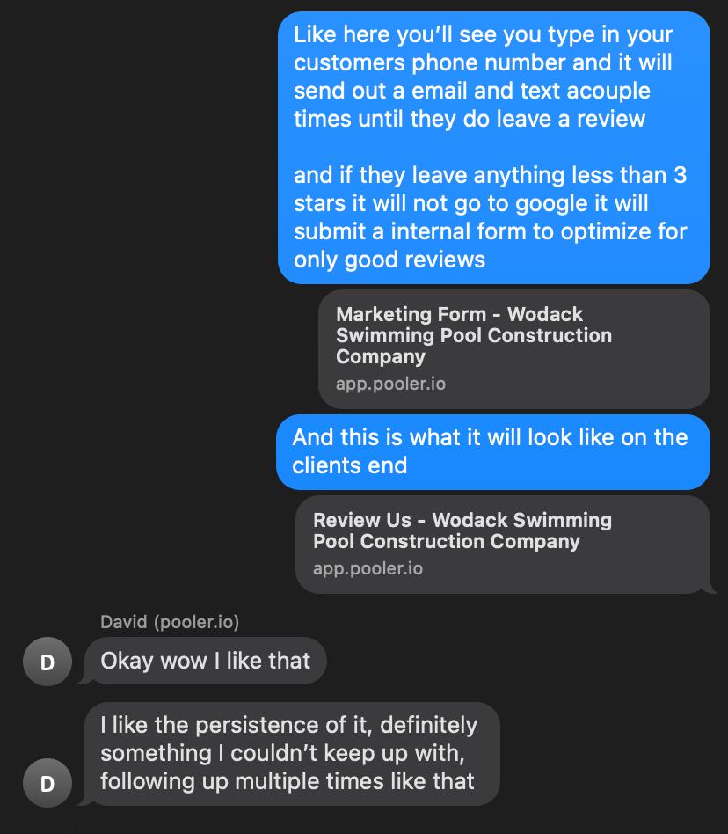
Task: Click David's avatar beside "Okay wow I like that"
Action: (48, 661)
